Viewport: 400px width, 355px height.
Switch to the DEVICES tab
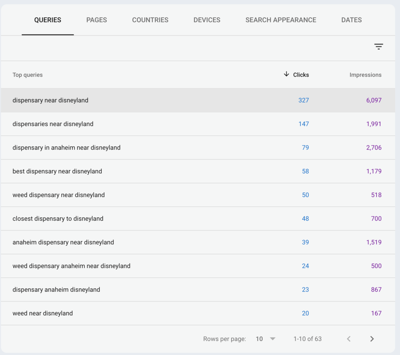(207, 20)
